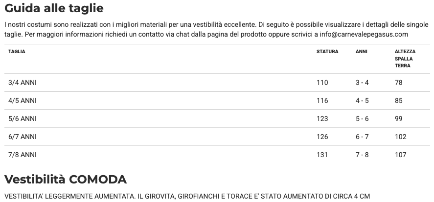Image resolution: width=434 pixels, height=202 pixels.
Task: Select the 5/6 ANNI size row label
Action: pyautogui.click(x=23, y=119)
